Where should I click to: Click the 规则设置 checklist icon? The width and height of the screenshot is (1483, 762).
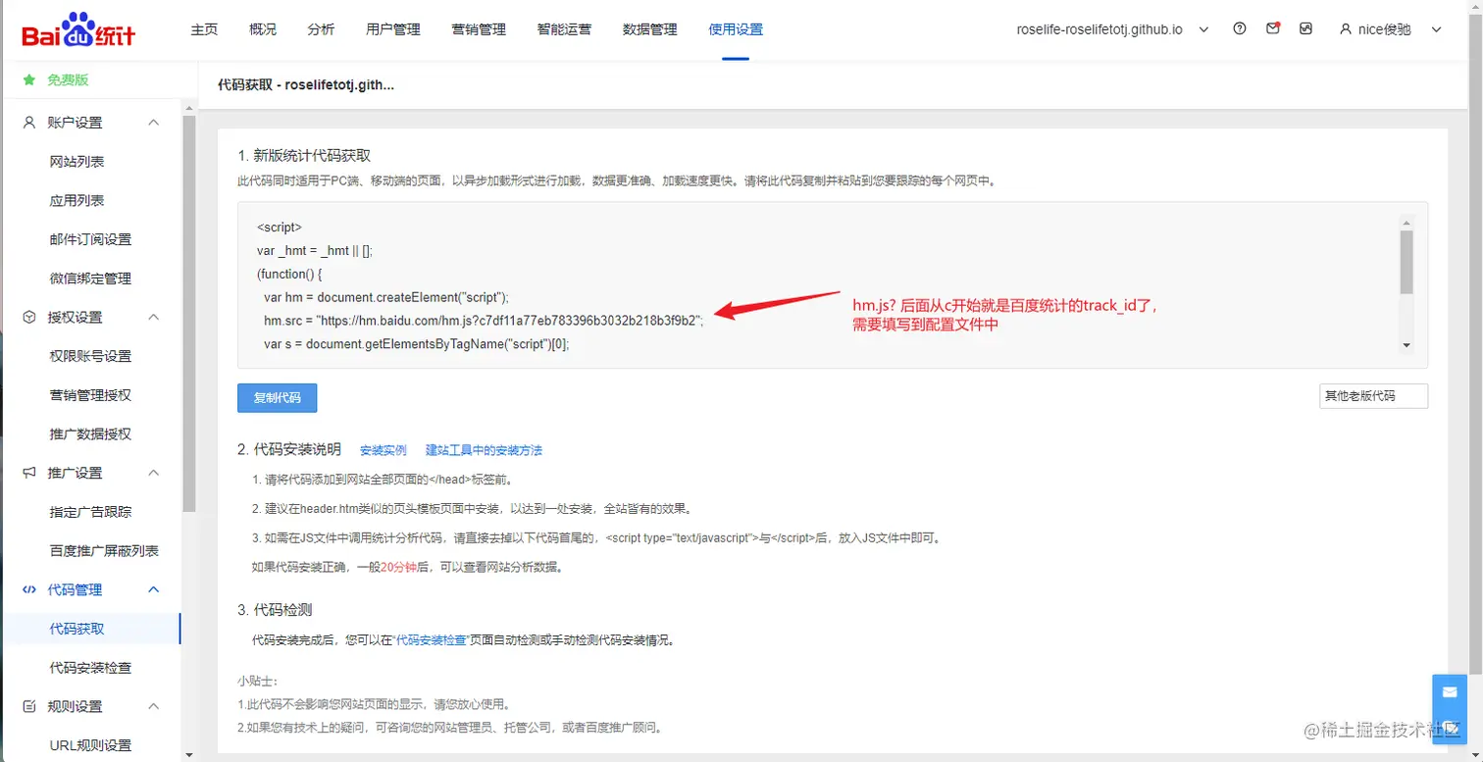click(29, 706)
